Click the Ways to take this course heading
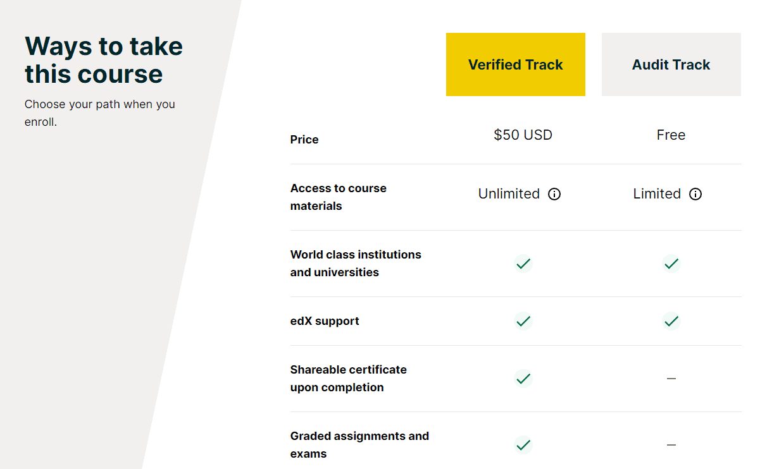Image resolution: width=779 pixels, height=469 pixels. coord(104,60)
